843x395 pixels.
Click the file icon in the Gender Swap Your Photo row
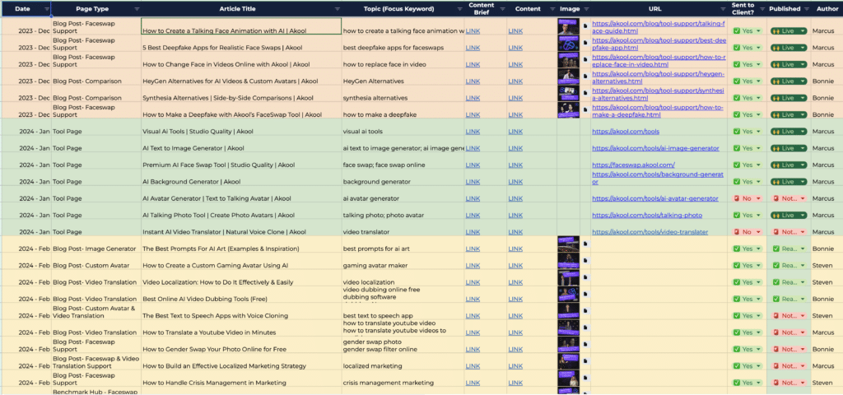coord(585,343)
